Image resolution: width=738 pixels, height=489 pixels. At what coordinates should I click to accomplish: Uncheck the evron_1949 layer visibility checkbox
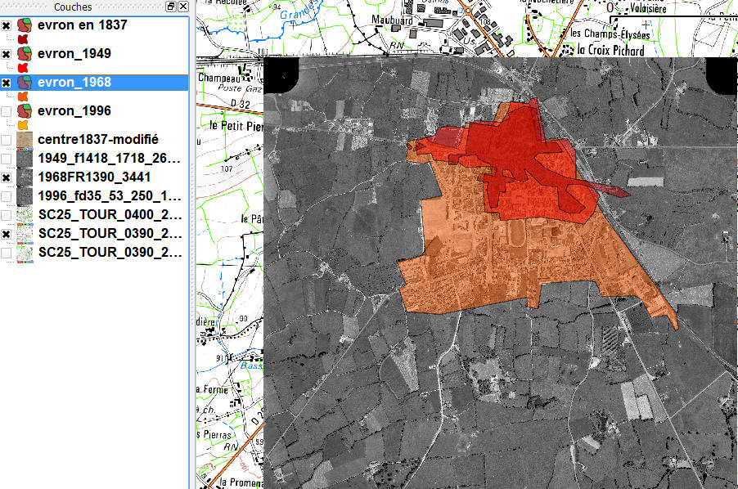[6, 54]
